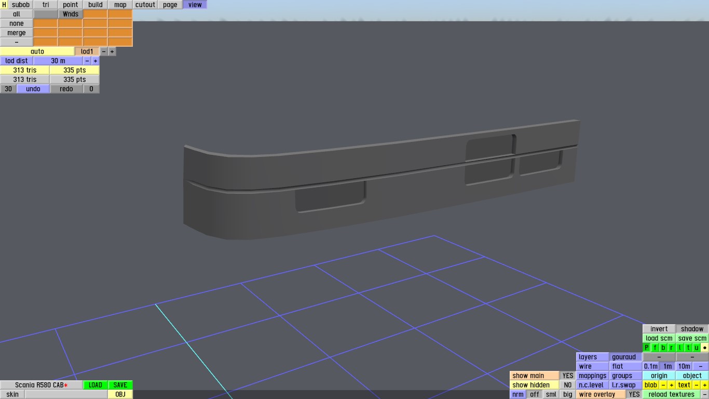This screenshot has height=399, width=709.
Task: Shrink blob size with its minus
Action: pos(663,385)
